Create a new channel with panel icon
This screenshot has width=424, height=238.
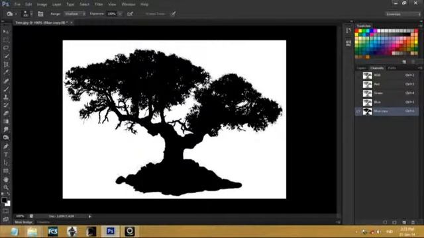pyautogui.click(x=404, y=222)
